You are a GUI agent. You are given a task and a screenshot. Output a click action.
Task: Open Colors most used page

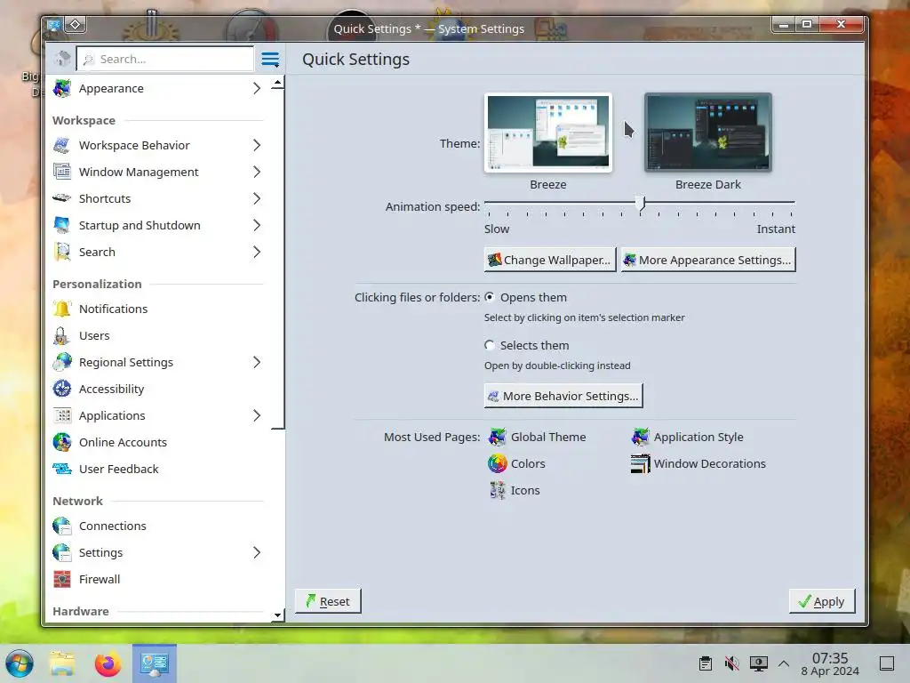pos(516,463)
